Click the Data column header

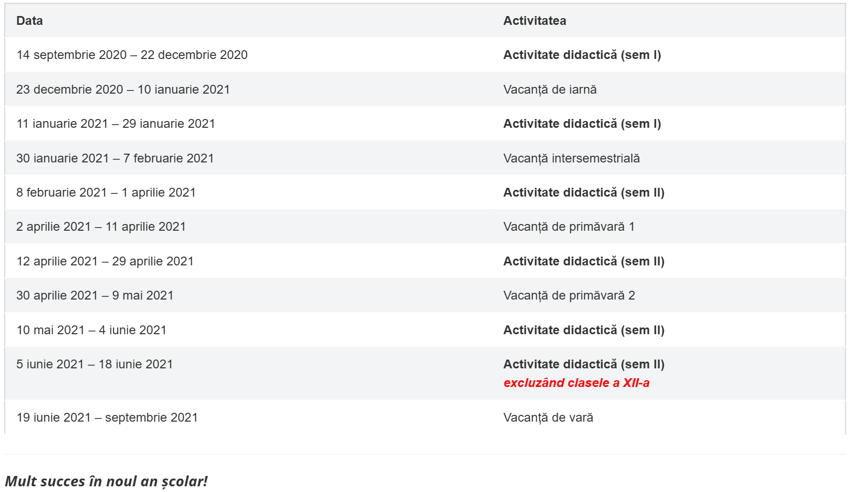pyautogui.click(x=30, y=21)
